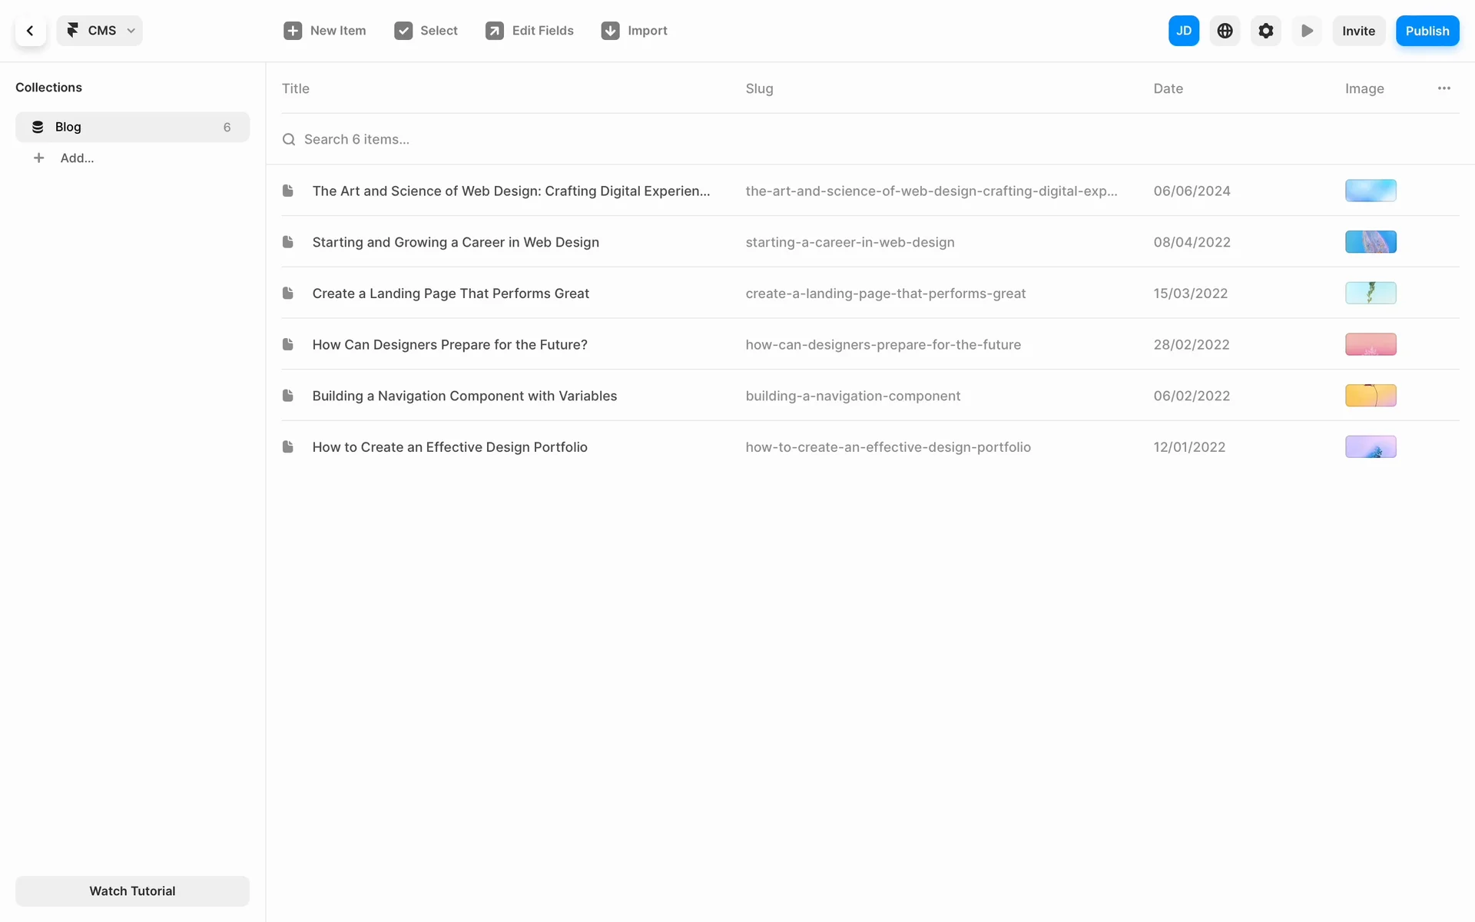
Task: Click the JD user avatar
Action: pos(1183,31)
